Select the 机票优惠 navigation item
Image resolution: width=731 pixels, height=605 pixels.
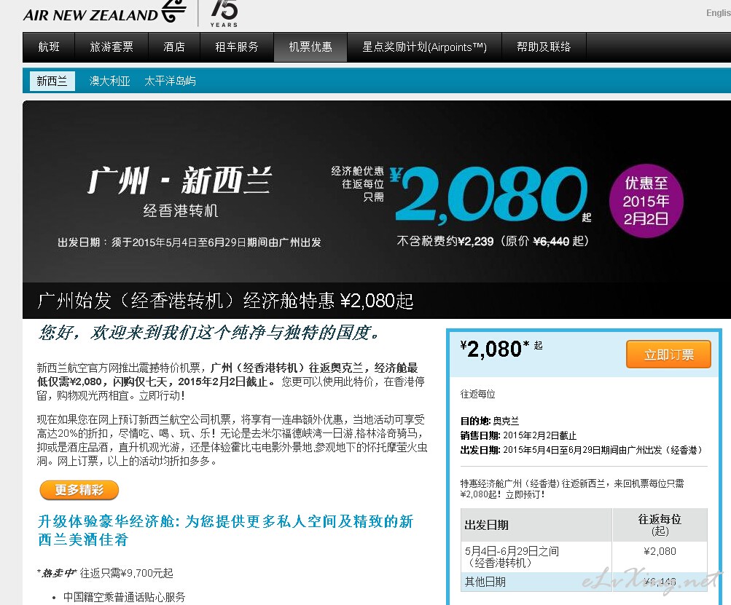coord(310,47)
